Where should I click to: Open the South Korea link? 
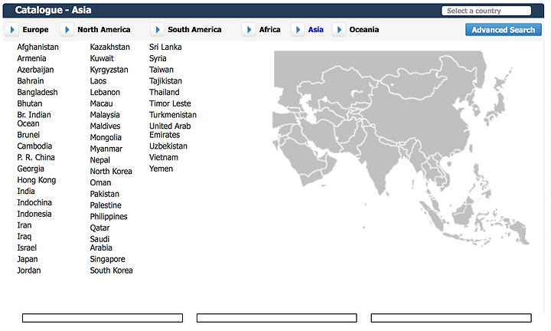tap(112, 270)
